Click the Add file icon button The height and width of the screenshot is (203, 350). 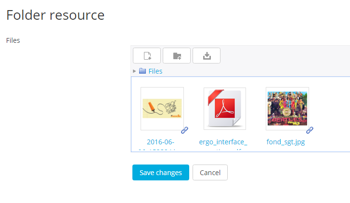coord(147,55)
